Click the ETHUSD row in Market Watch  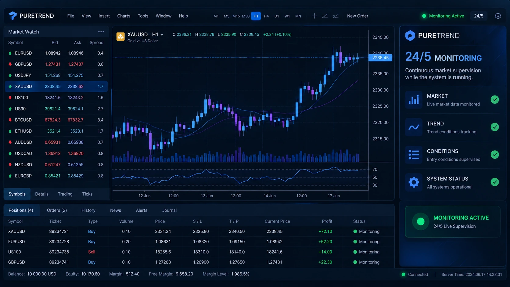tap(56, 131)
